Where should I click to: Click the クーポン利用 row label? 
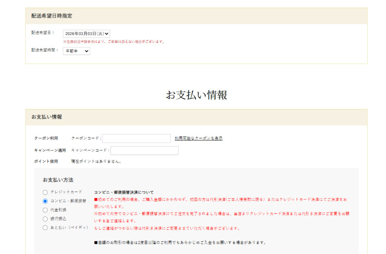coord(46,139)
